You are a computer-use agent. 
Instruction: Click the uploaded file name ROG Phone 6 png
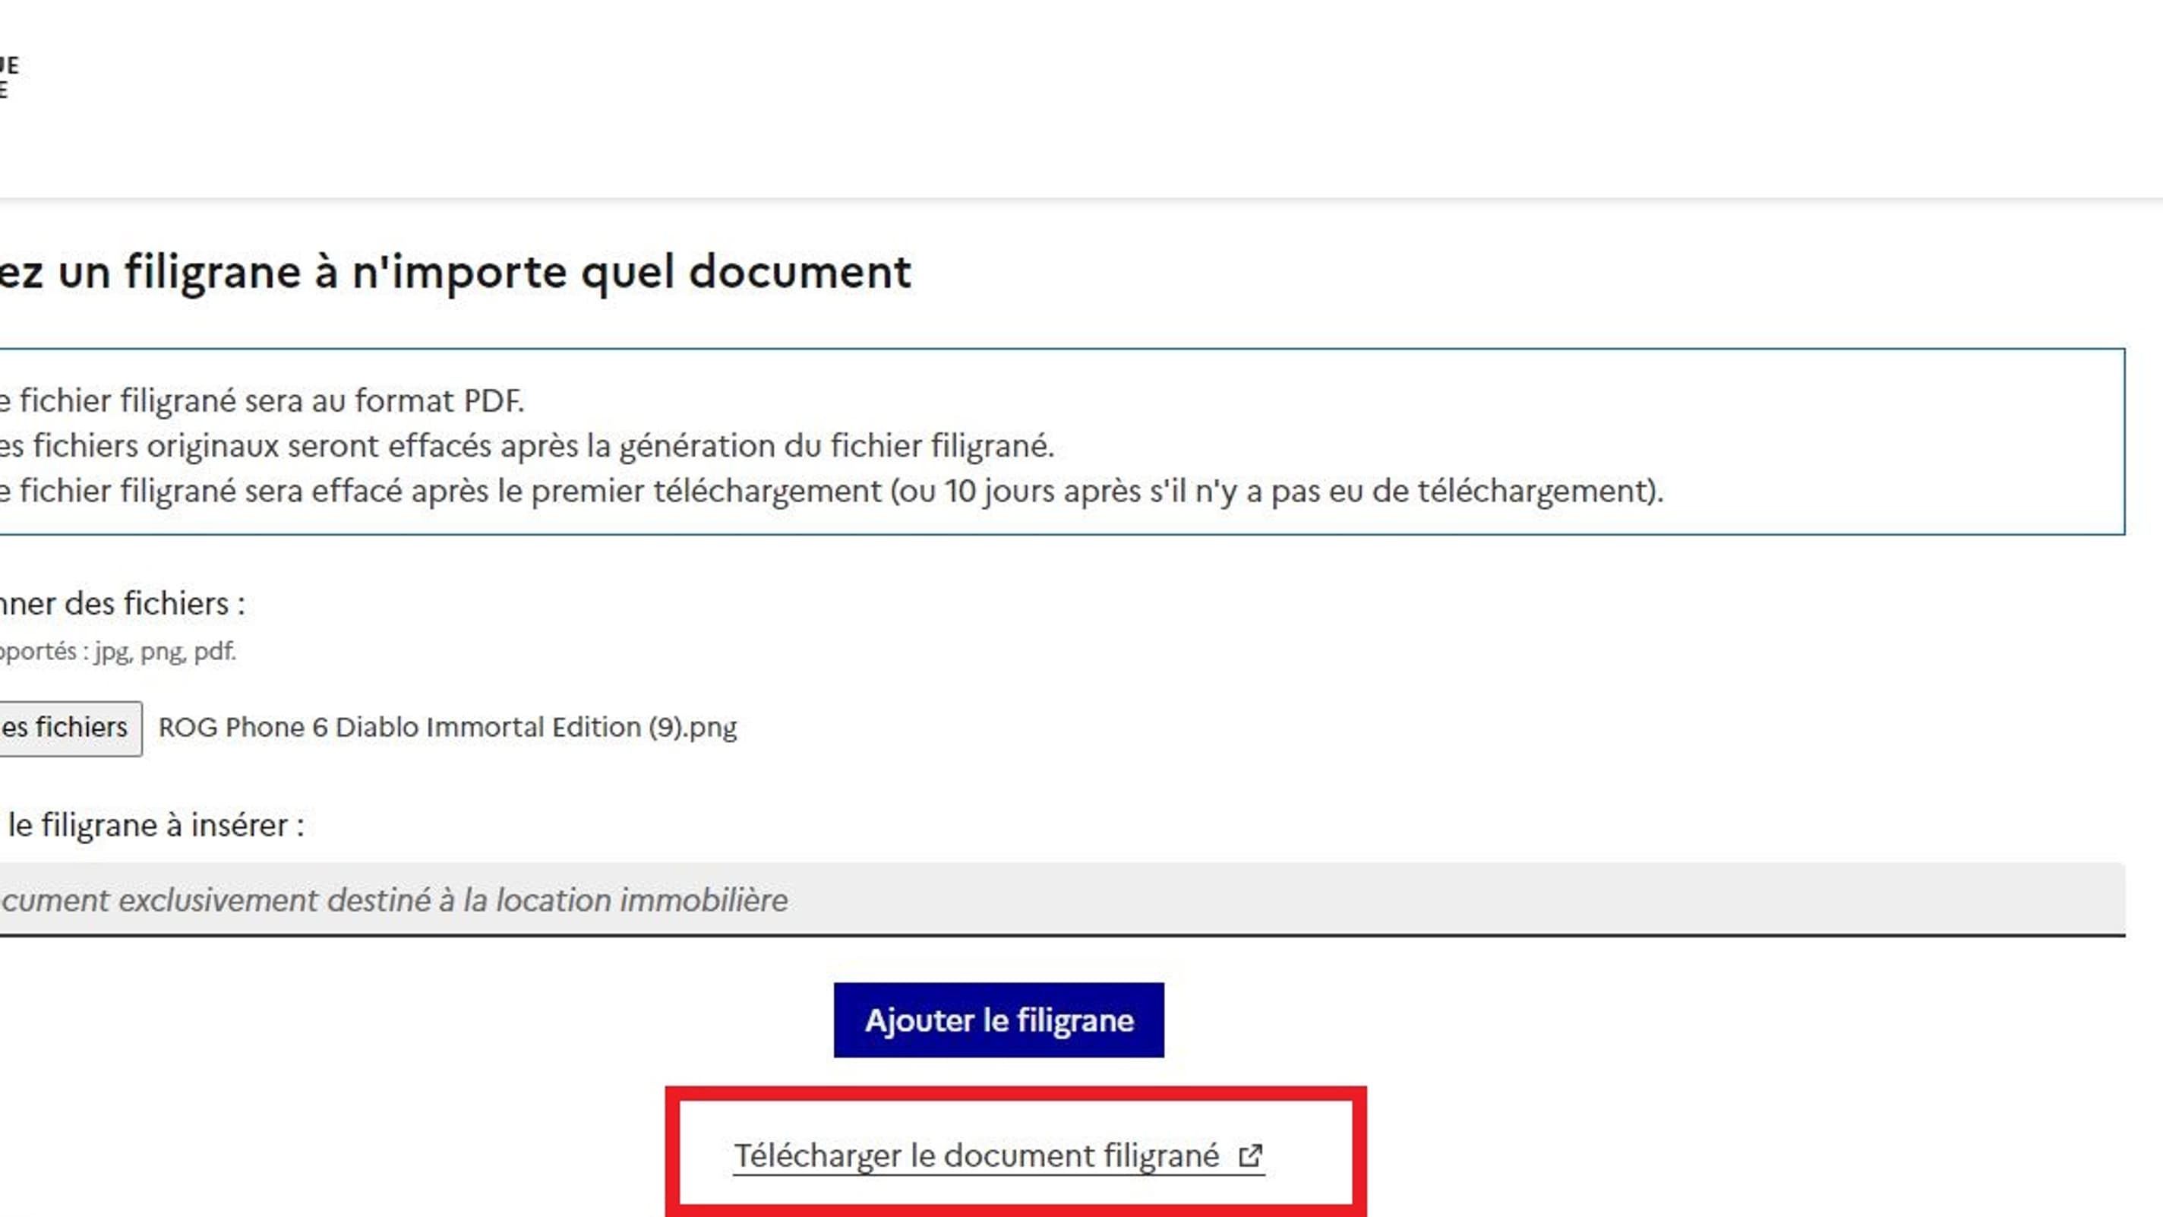tap(447, 727)
